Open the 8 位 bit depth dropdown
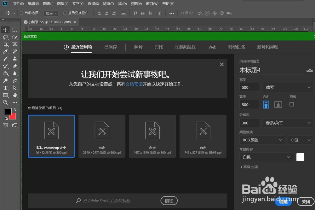Screen dimensions: 315x210 [301, 140]
